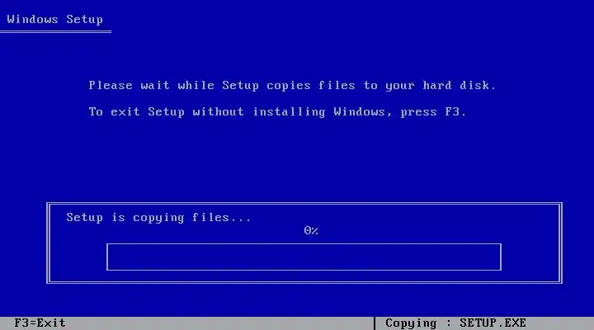Click the F3 key reference in instructions

click(x=452, y=111)
